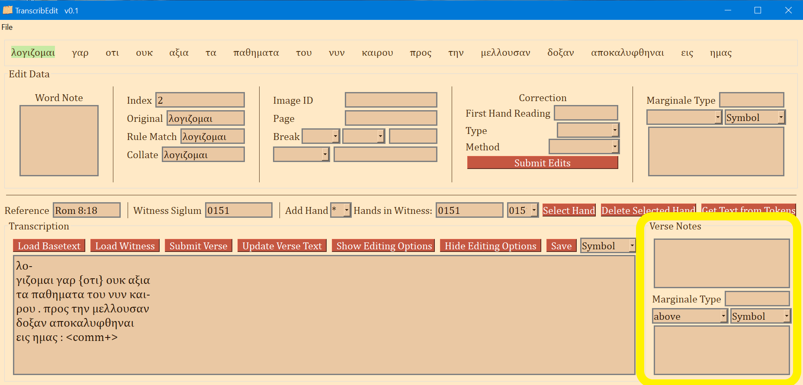Select the word token μελλουσαν
Image resolution: width=803 pixels, height=385 pixels.
tap(505, 53)
